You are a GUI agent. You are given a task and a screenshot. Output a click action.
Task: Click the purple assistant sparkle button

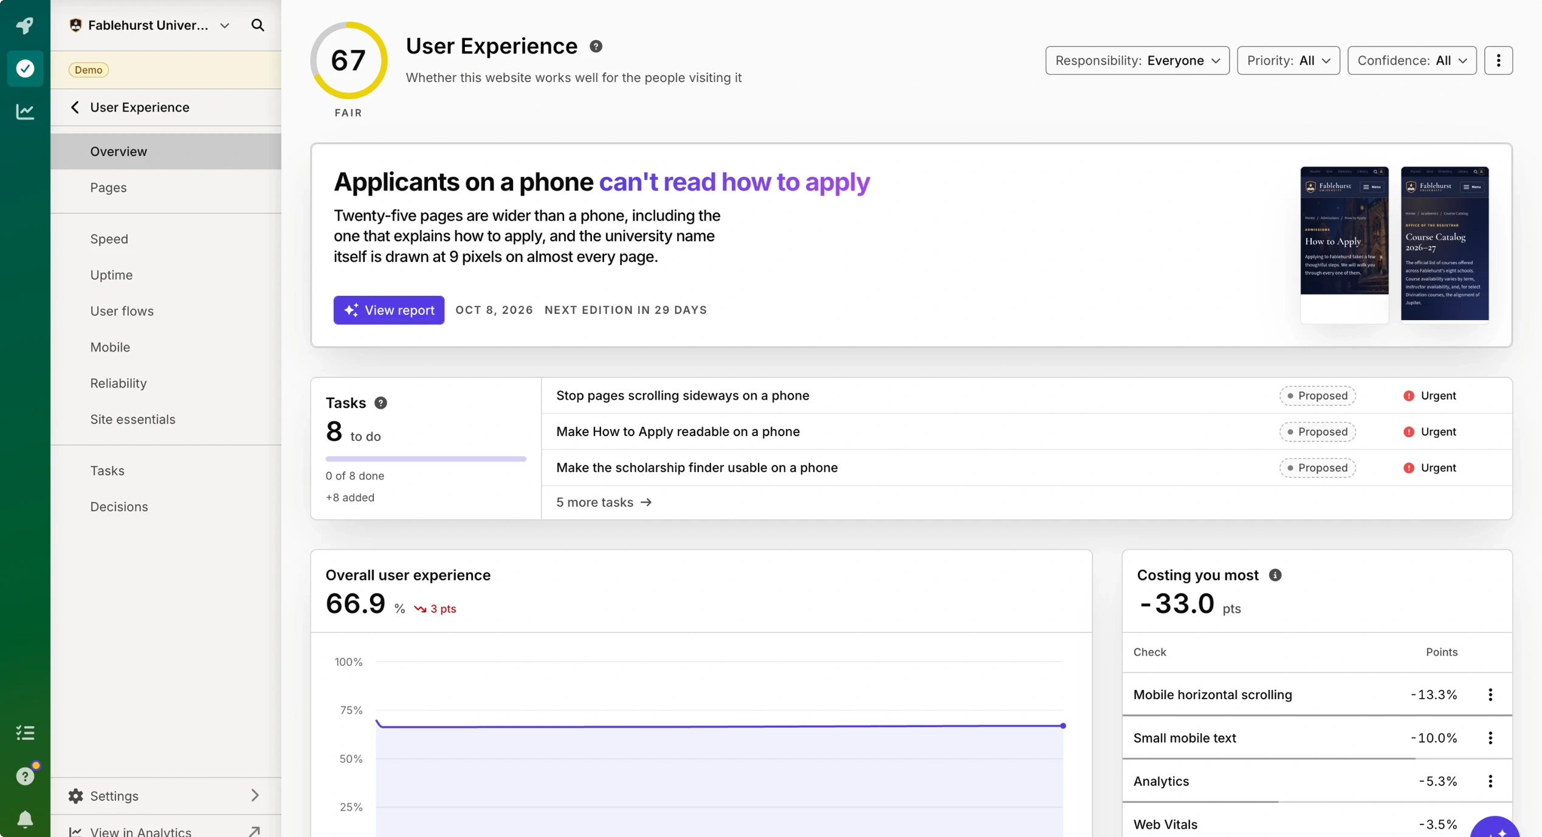pyautogui.click(x=1496, y=827)
